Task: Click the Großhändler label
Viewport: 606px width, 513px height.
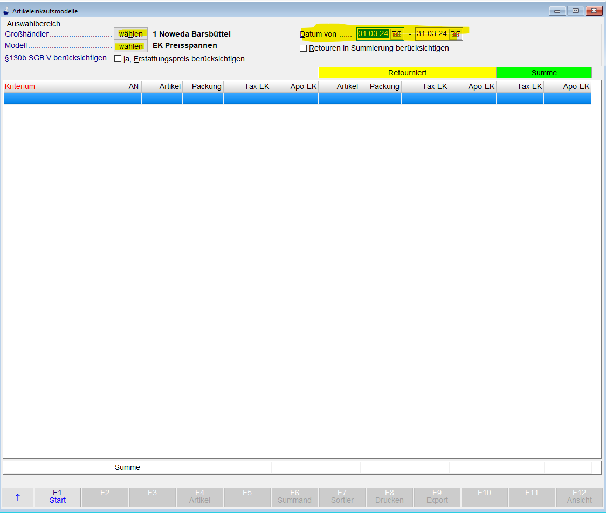Action: click(26, 34)
